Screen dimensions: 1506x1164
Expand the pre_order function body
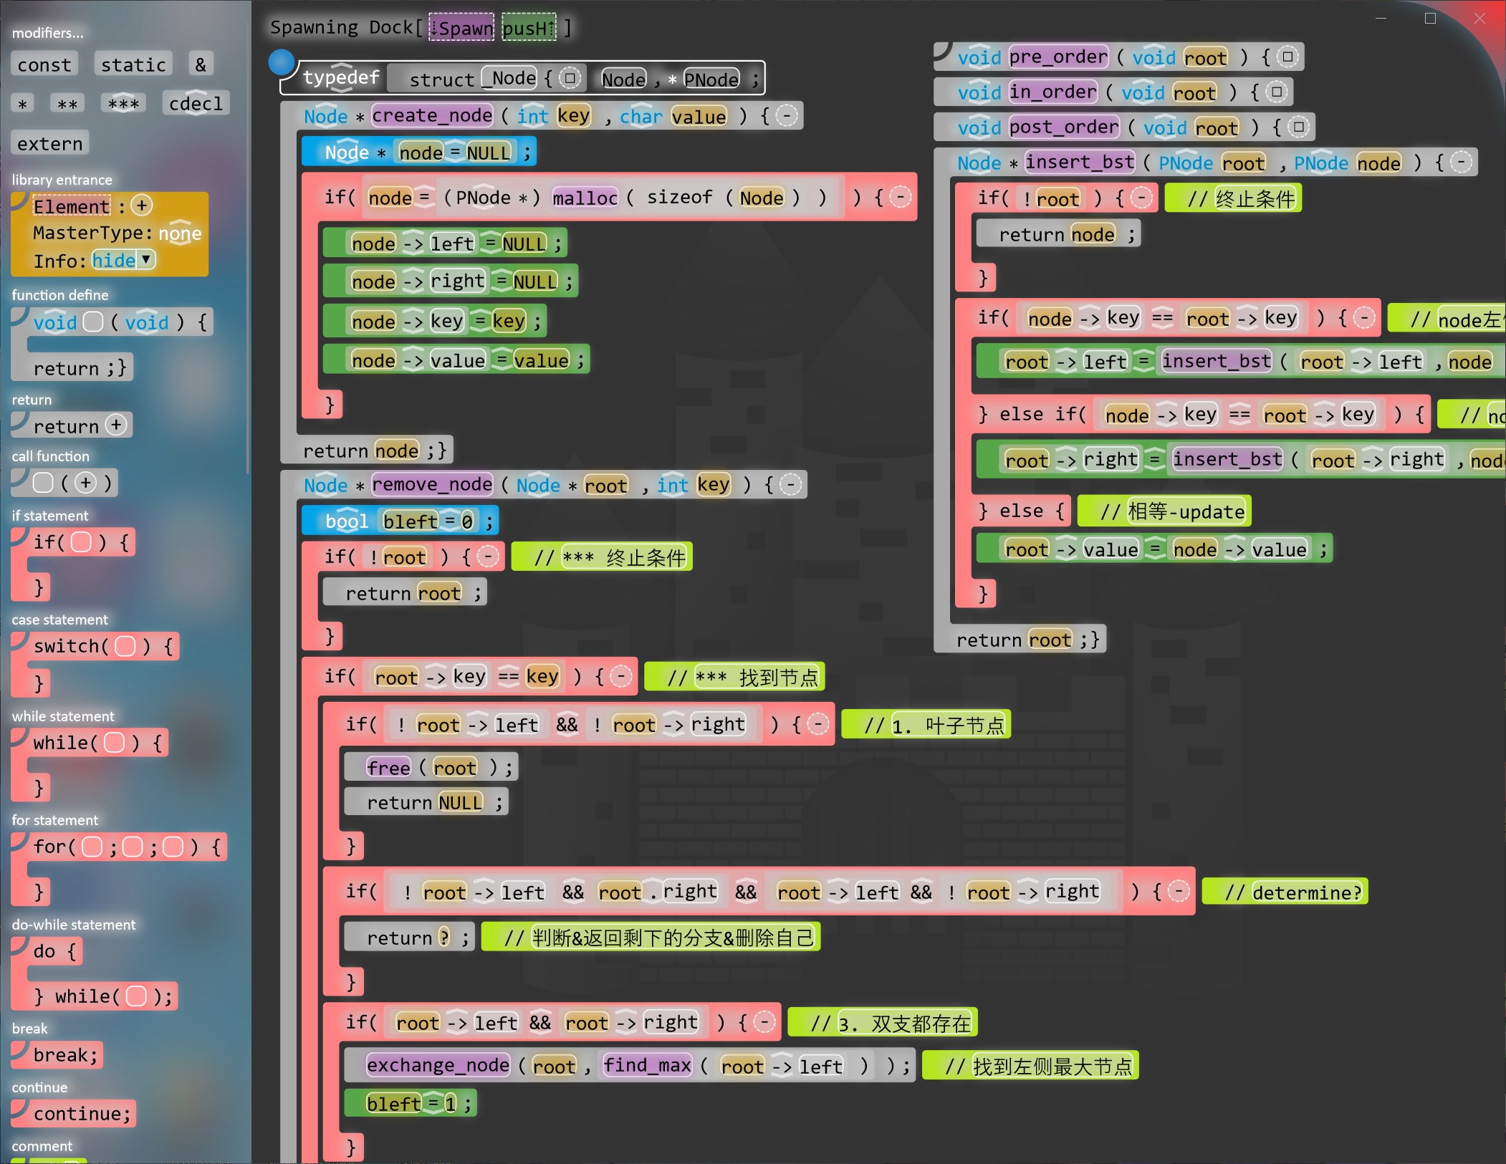tap(1287, 57)
